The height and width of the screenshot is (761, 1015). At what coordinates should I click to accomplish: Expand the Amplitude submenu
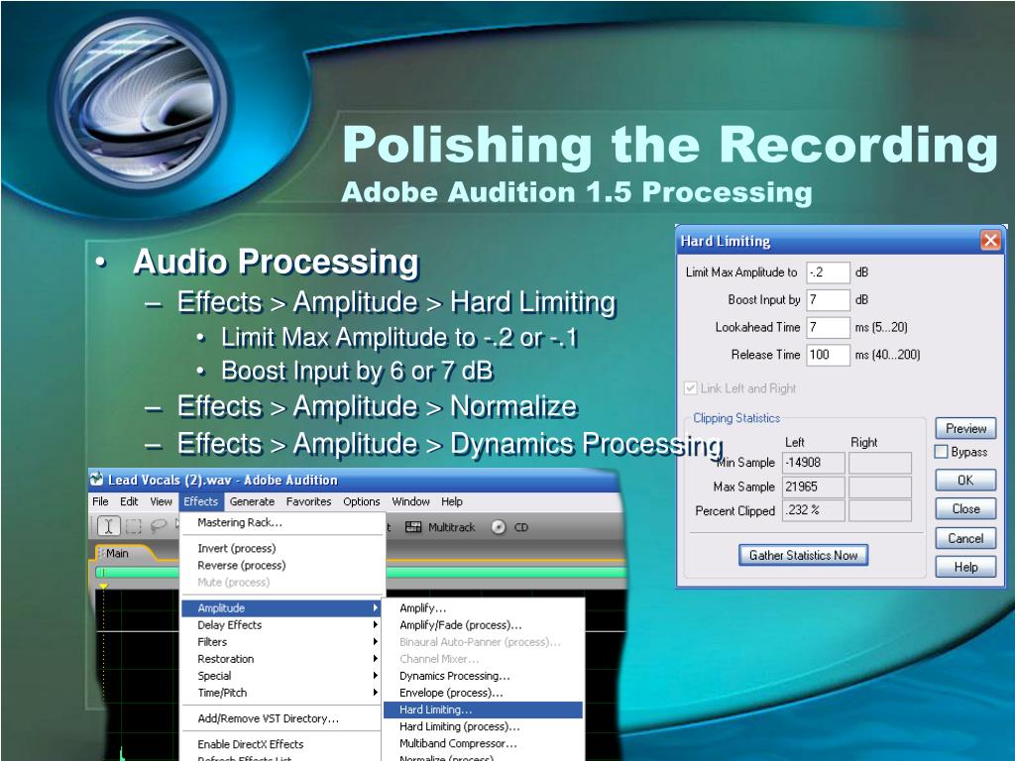[x=282, y=607]
